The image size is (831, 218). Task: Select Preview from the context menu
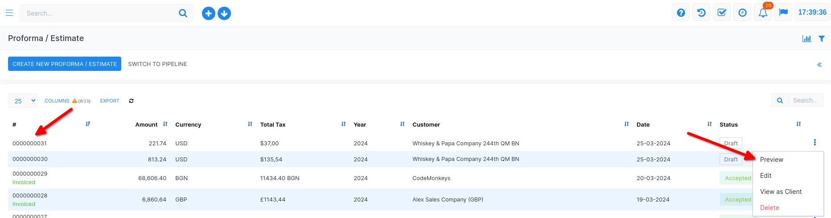tap(771, 160)
